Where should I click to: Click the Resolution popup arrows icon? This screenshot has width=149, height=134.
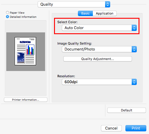(134, 82)
